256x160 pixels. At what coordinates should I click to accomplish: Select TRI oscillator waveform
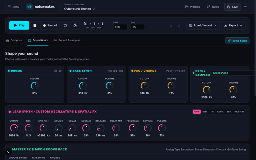pos(212,112)
